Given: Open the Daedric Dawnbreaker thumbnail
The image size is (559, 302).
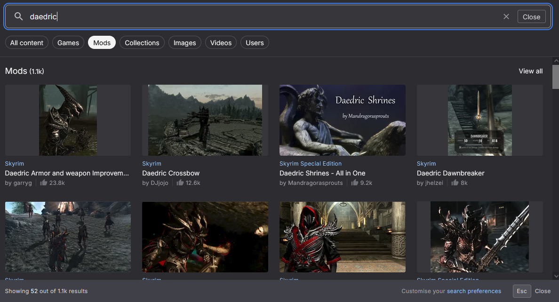Looking at the screenshot, I should (x=480, y=120).
